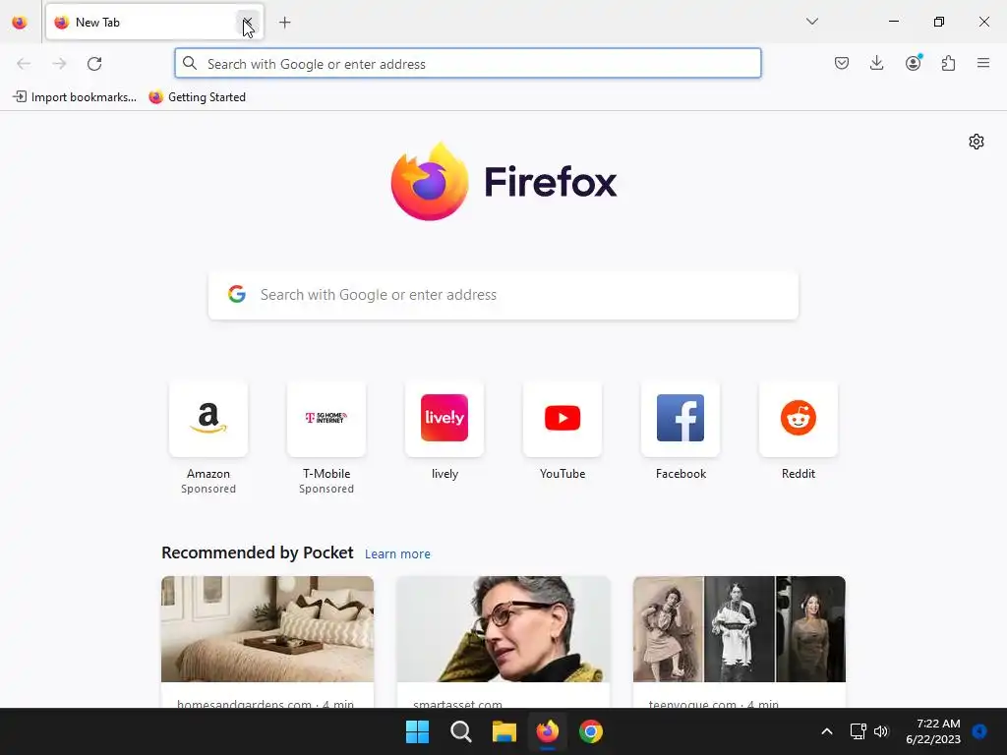Personalize new tab gear icon
1007x755 pixels.
tap(977, 142)
